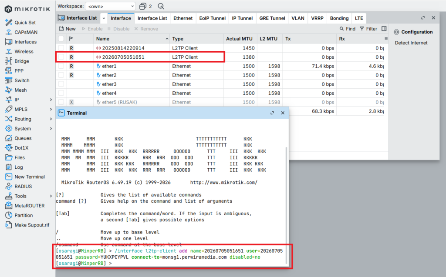Switch to LTE tab
Viewport: 446px width, 277px height.
pos(359,18)
